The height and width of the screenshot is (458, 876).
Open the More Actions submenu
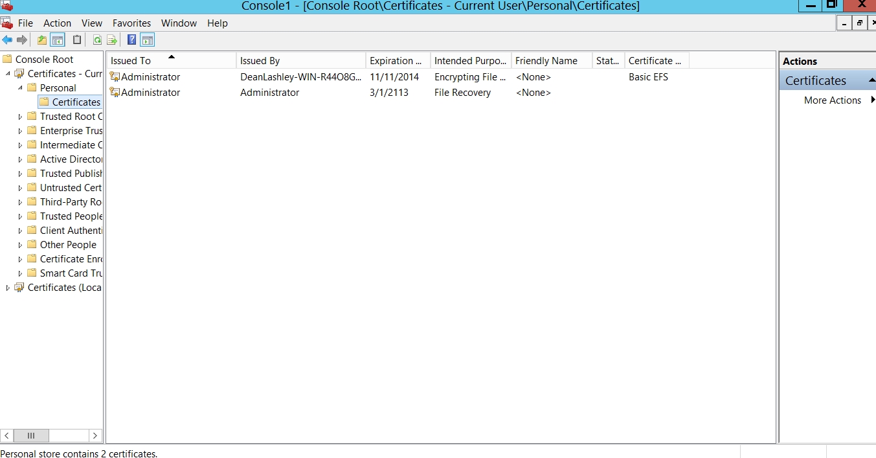coord(833,100)
